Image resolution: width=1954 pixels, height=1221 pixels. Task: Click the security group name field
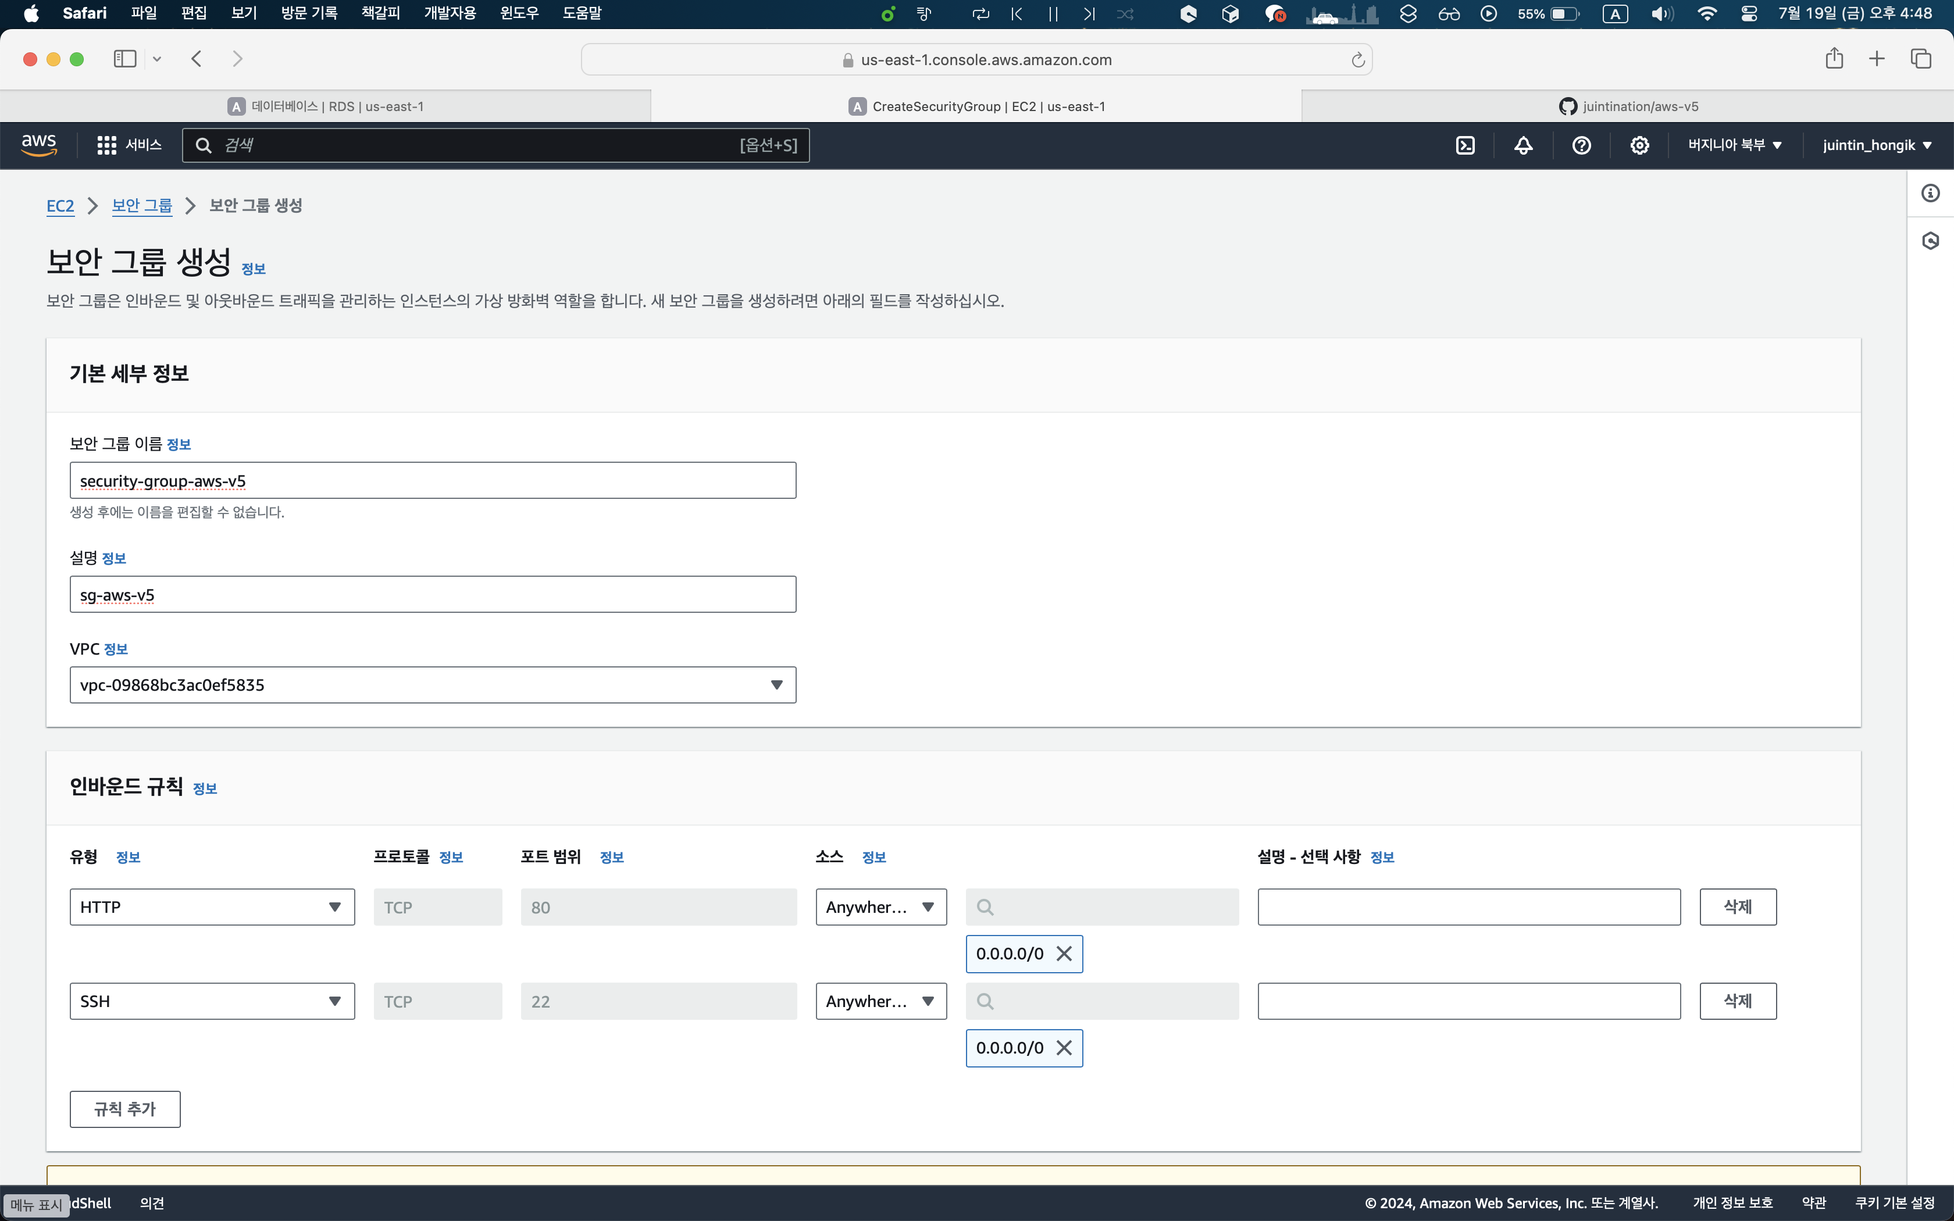point(433,481)
